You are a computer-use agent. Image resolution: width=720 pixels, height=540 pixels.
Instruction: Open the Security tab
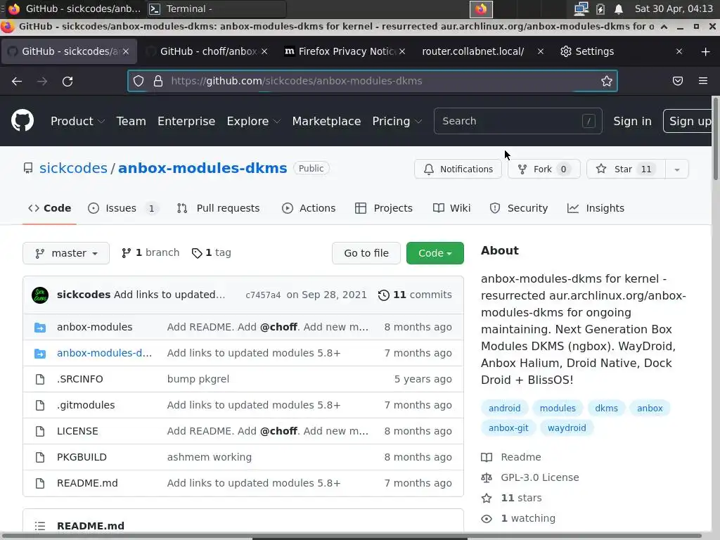[519, 208]
